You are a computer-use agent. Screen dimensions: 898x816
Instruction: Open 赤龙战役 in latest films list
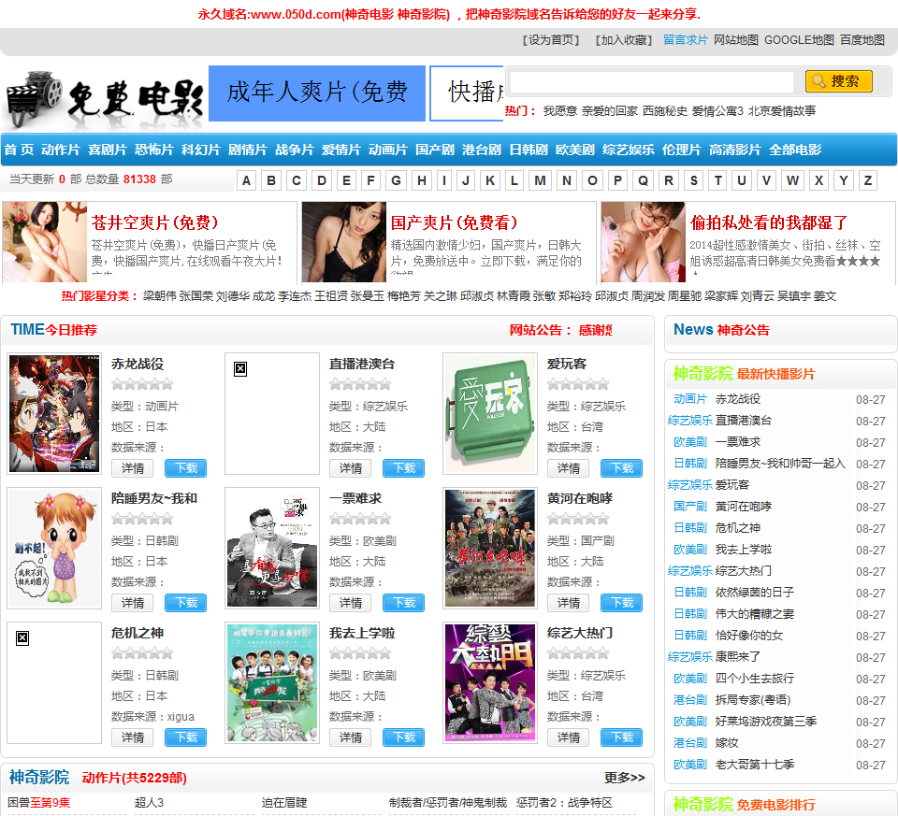click(738, 399)
